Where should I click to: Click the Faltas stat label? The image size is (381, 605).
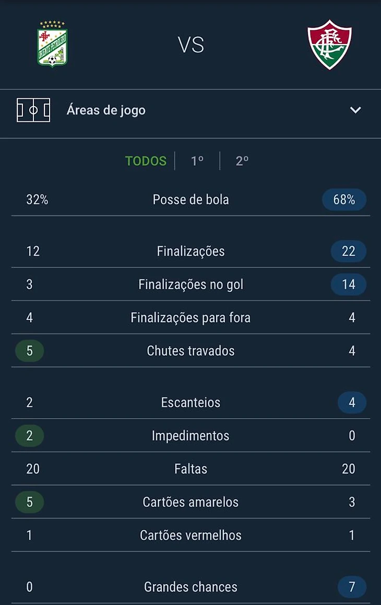tap(190, 469)
